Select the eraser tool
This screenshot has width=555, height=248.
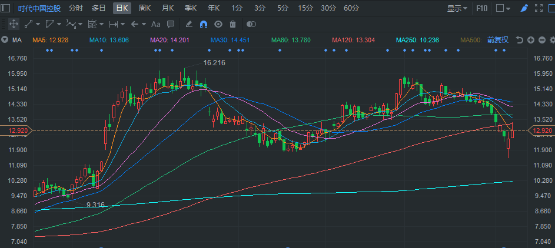(x=189, y=24)
